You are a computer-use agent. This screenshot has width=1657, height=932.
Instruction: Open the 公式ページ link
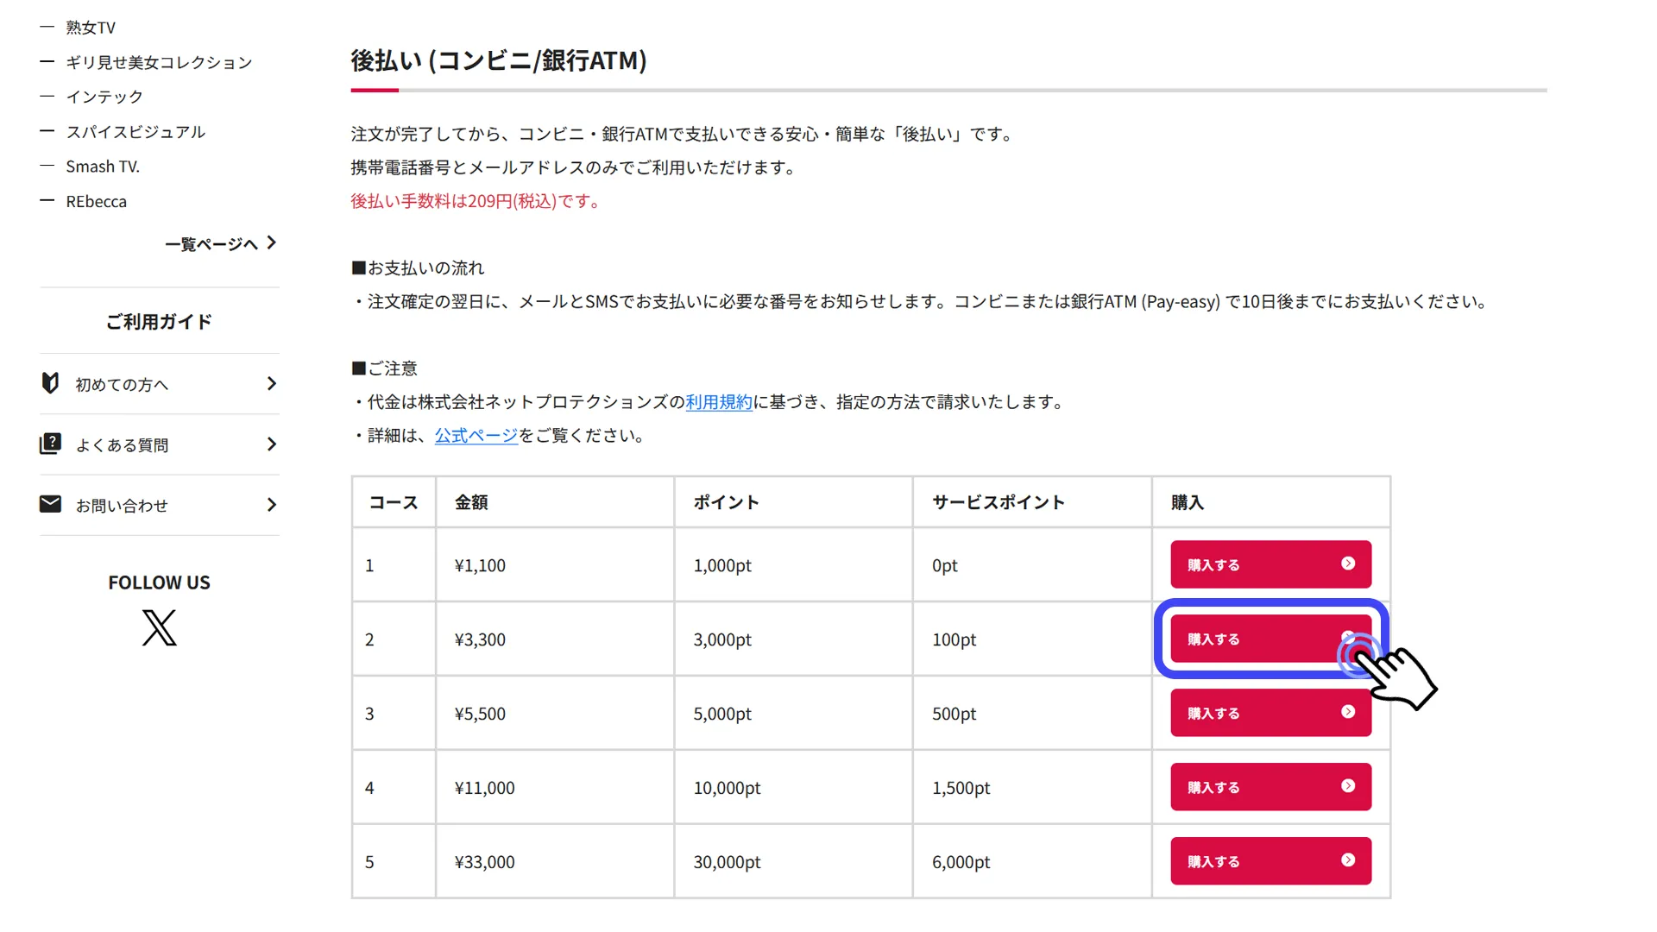click(x=476, y=436)
